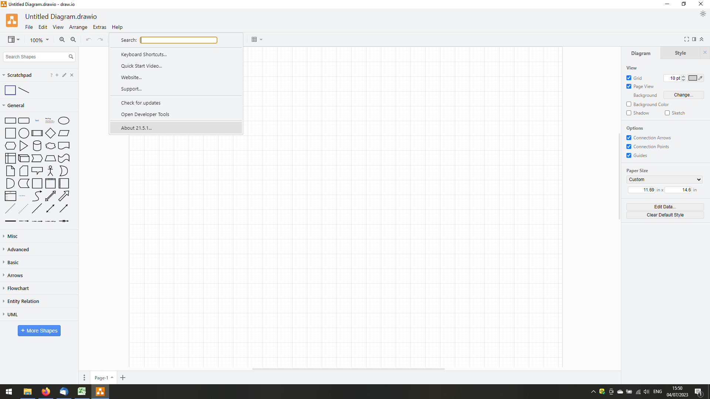This screenshot has height=399, width=710.
Task: Select the ellipse shape in General palette
Action: pyautogui.click(x=64, y=120)
